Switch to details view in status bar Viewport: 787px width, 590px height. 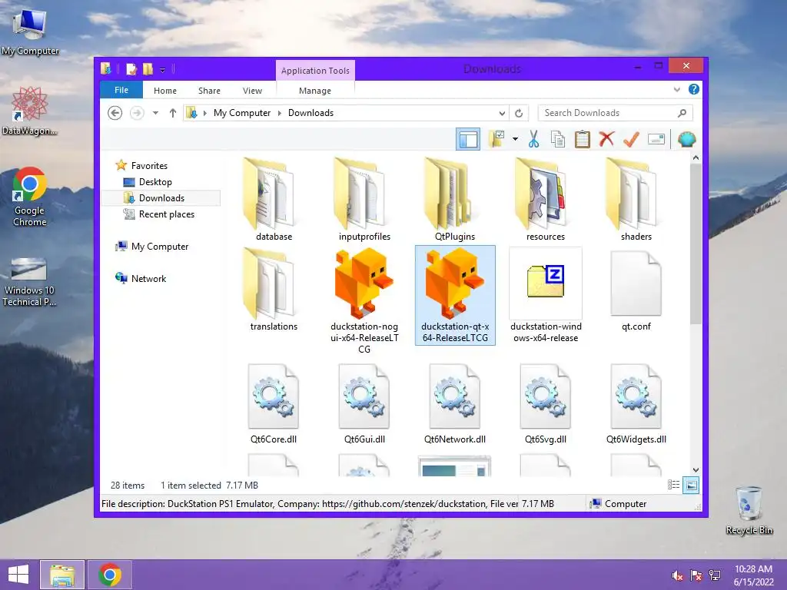coord(673,485)
